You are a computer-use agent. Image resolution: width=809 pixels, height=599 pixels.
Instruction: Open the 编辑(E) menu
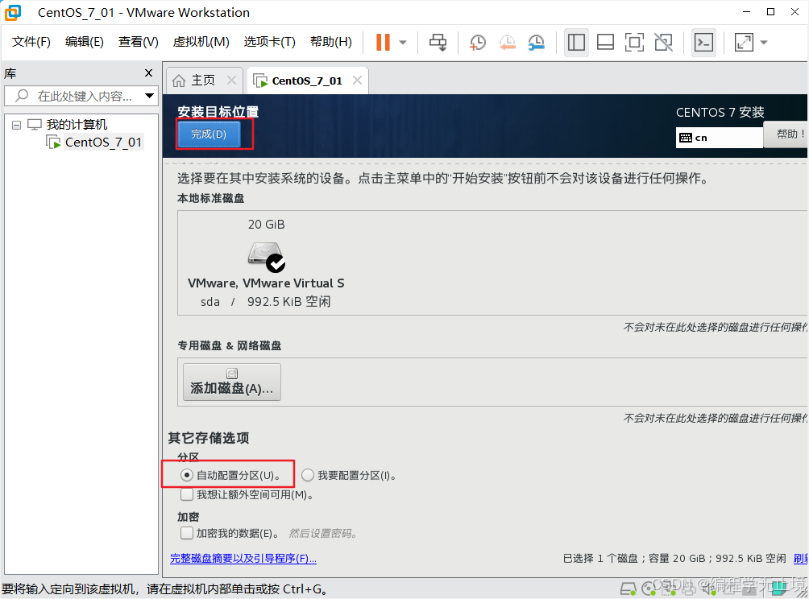coord(84,42)
